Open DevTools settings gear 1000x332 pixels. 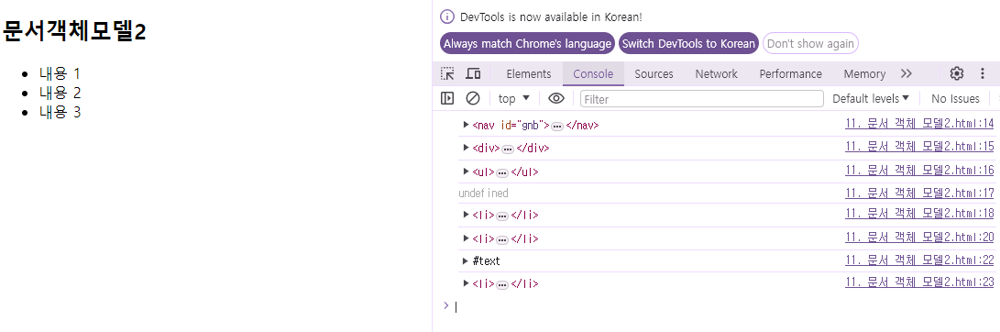pos(957,74)
